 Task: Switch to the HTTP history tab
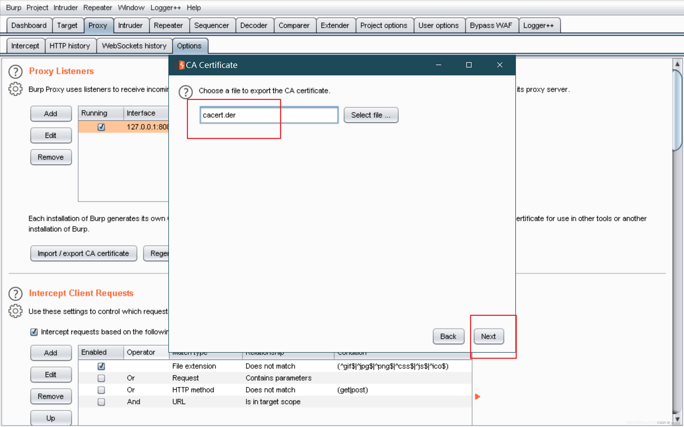click(69, 46)
